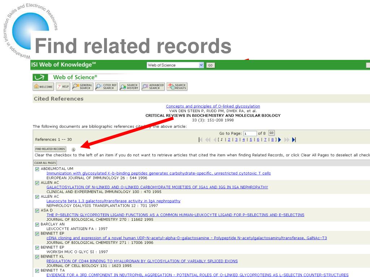
Task: Open Leucocyte beta 1,3 galactosyltransferase article
Action: (113, 201)
